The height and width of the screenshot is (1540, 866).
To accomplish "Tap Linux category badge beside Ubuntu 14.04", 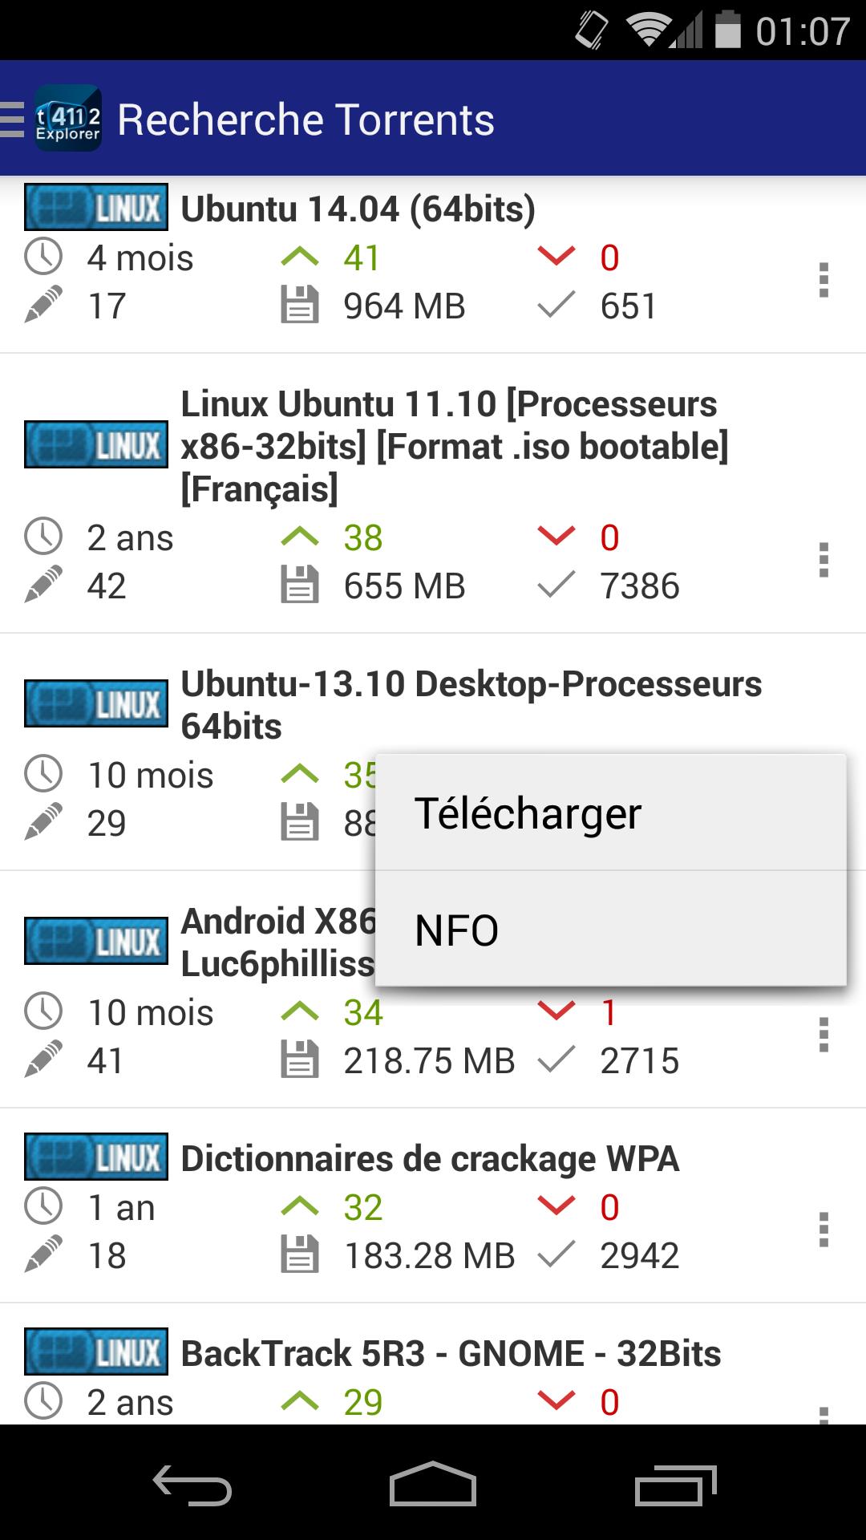I will point(96,209).
